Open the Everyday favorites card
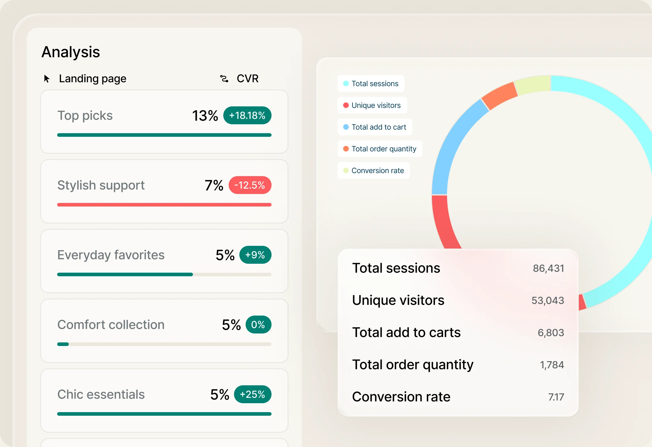Image resolution: width=652 pixels, height=447 pixels. [164, 261]
